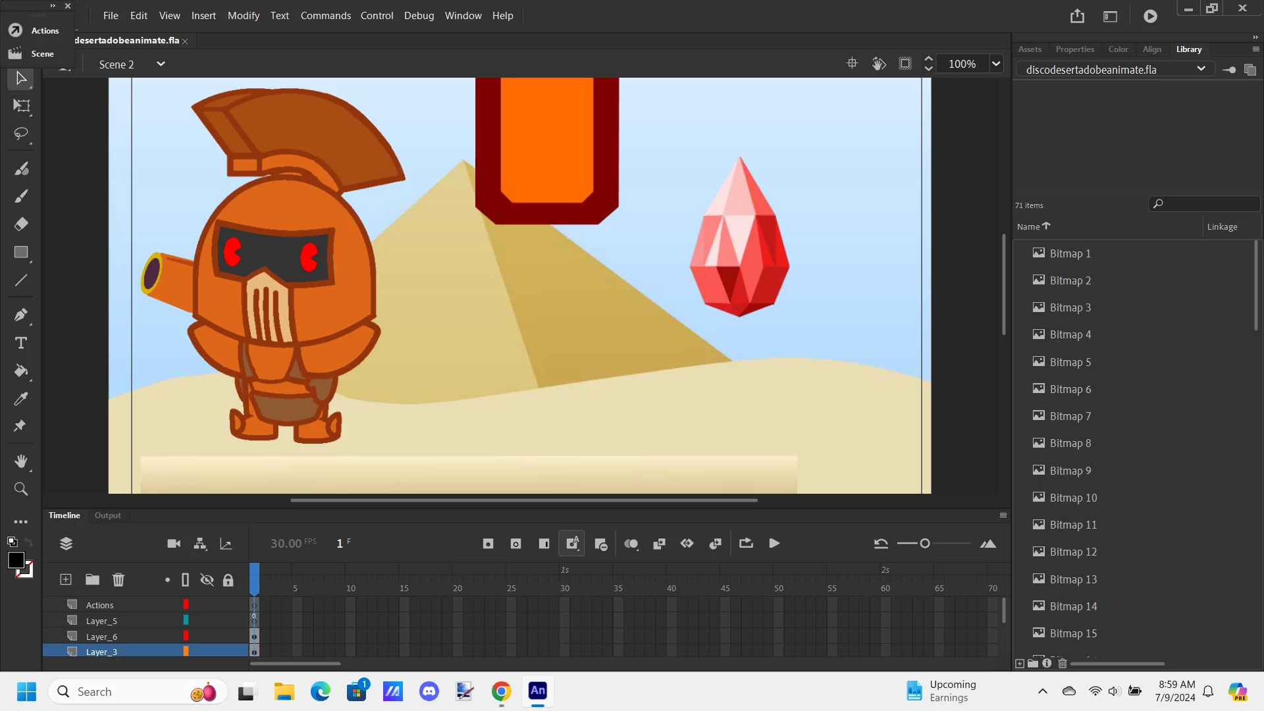Choose the Paint Bucket tool
The image size is (1264, 711).
[x=21, y=371]
